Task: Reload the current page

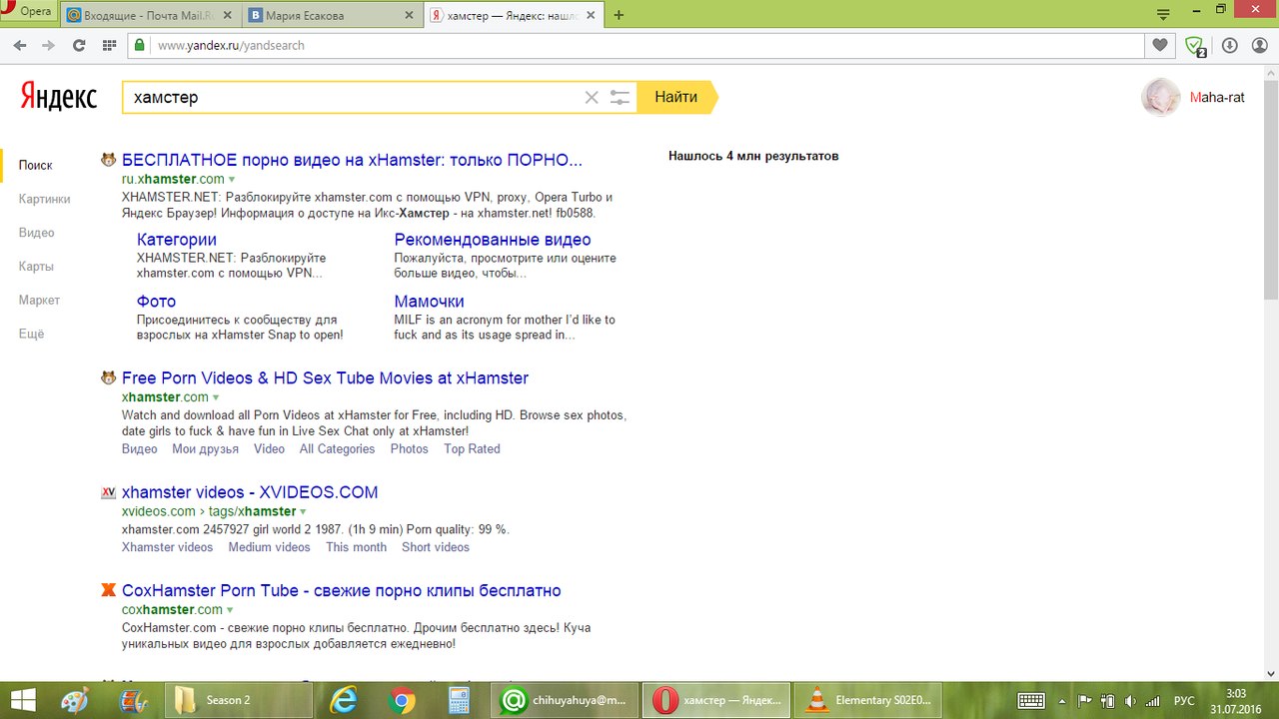Action: click(79, 45)
